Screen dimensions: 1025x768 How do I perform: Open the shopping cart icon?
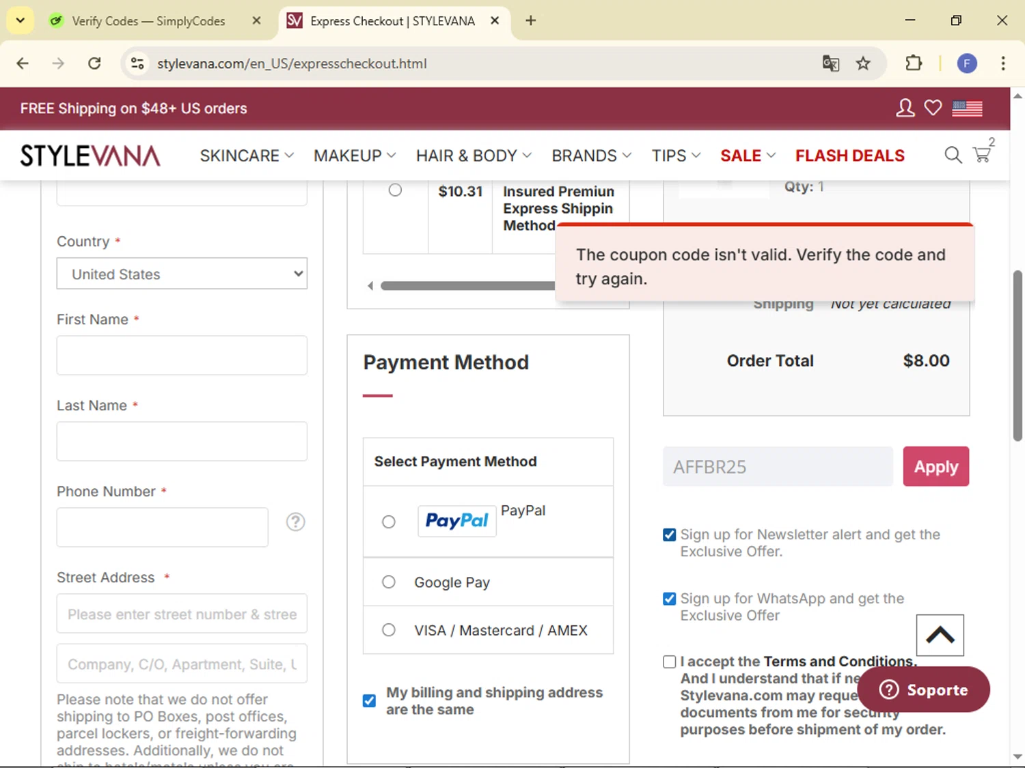point(983,154)
